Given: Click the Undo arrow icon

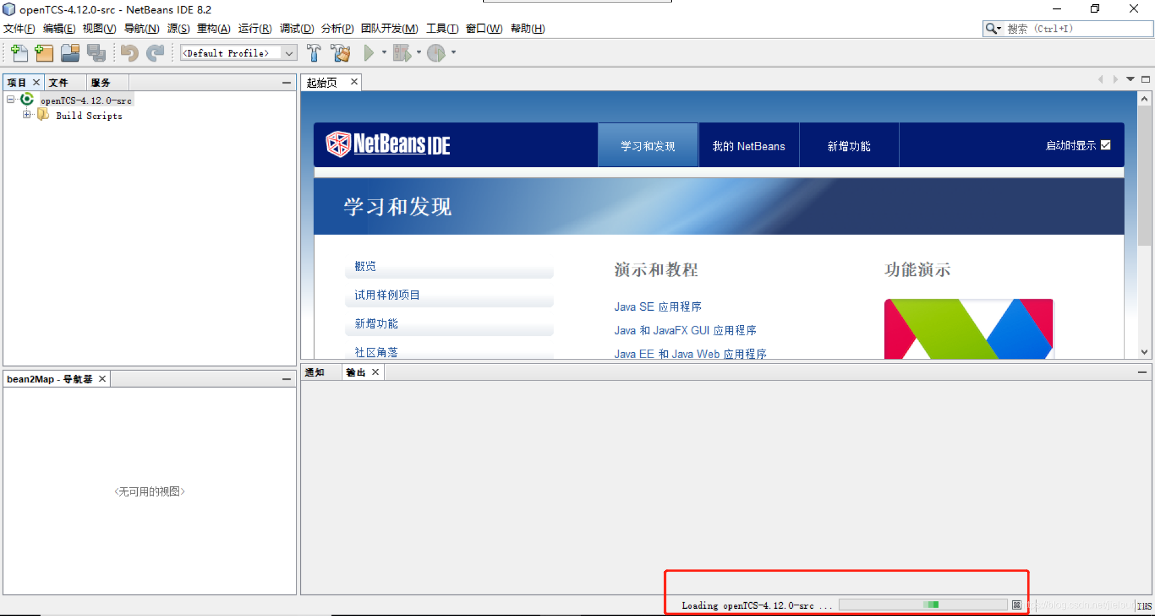Looking at the screenshot, I should [129, 53].
